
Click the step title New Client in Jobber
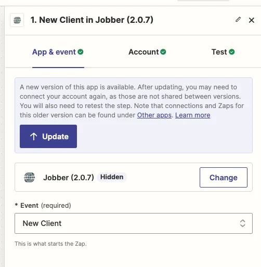tap(92, 20)
